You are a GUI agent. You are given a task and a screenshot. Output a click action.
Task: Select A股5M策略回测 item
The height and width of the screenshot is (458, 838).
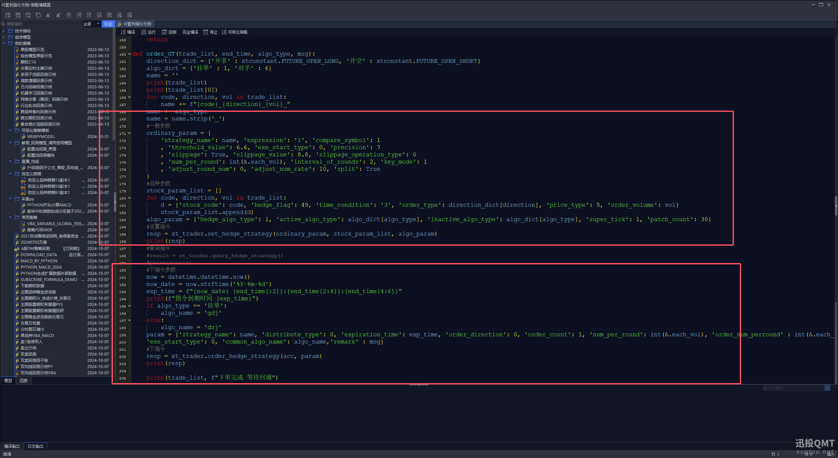click(35, 248)
